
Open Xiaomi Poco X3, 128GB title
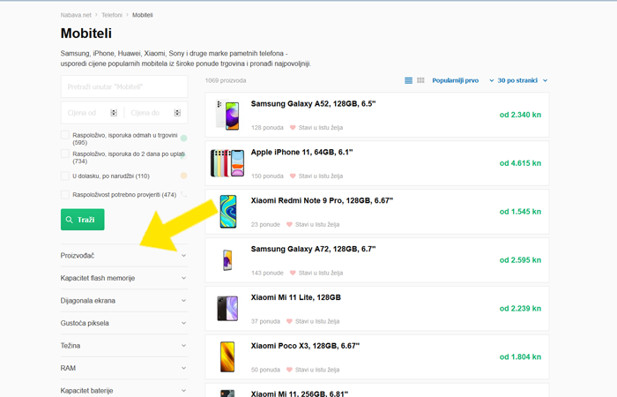(x=305, y=346)
